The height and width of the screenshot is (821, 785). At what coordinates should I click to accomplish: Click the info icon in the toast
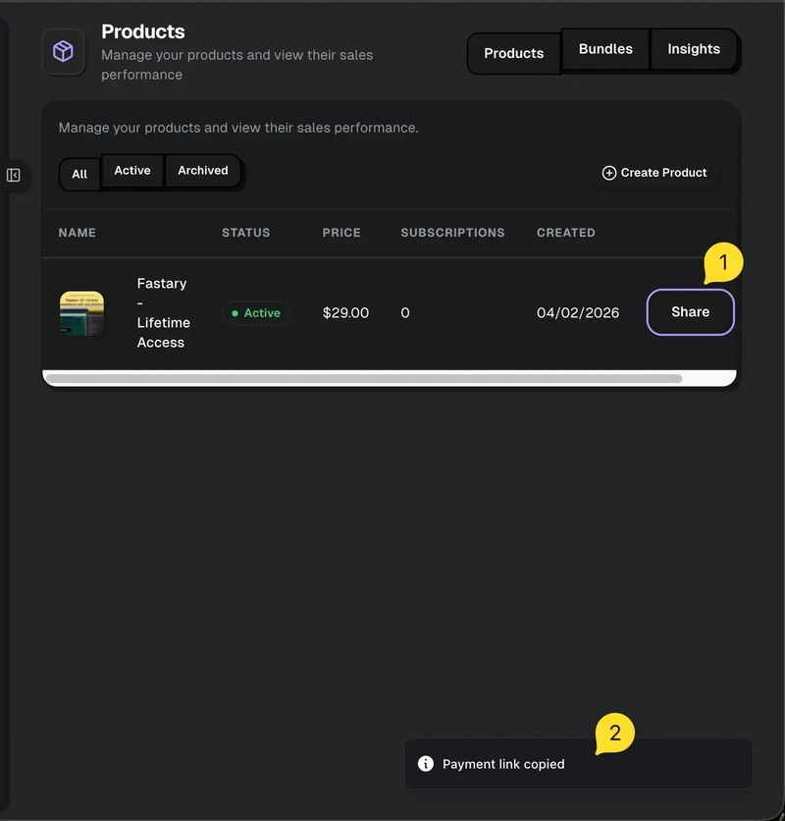click(426, 764)
